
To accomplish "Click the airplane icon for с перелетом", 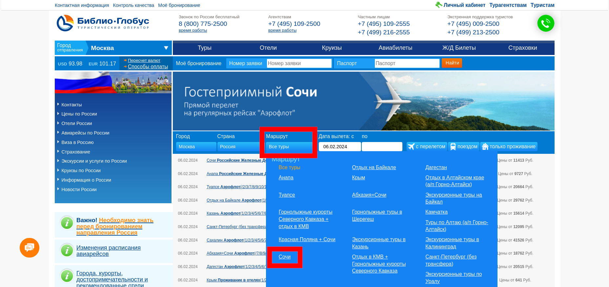I will 411,147.
